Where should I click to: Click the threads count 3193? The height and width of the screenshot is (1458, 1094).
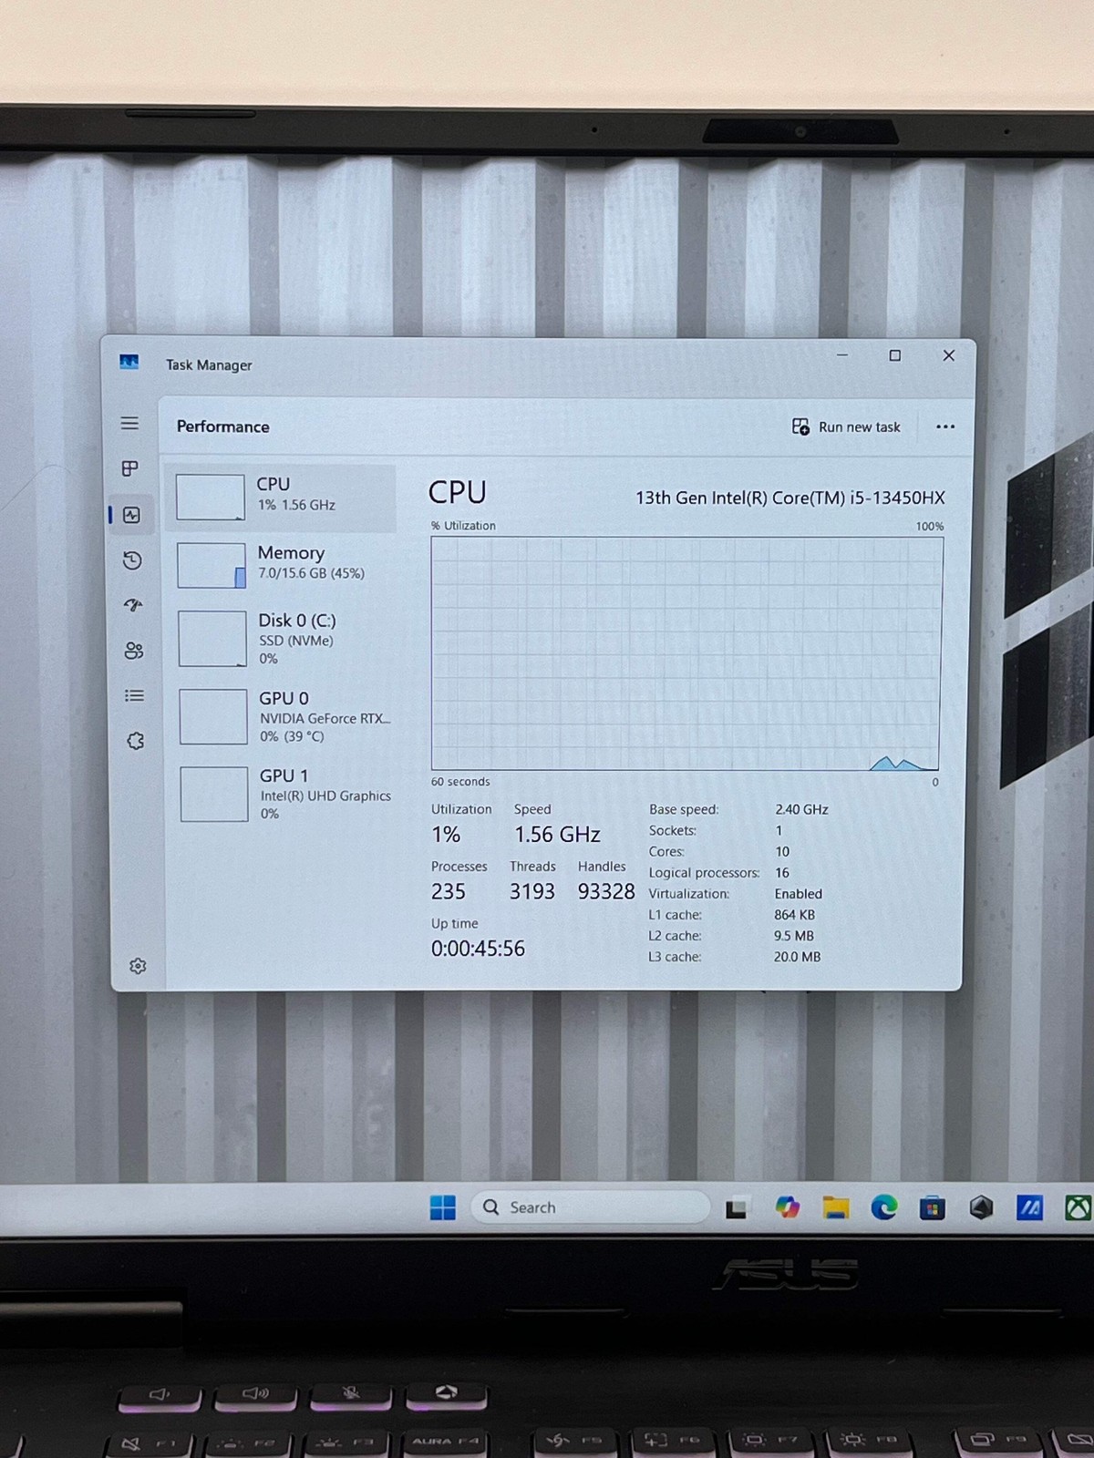pyautogui.click(x=532, y=891)
